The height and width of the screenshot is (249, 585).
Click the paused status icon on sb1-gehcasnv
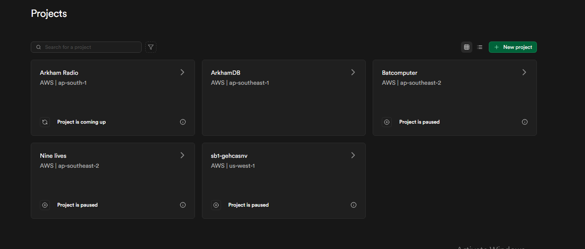[216, 205]
